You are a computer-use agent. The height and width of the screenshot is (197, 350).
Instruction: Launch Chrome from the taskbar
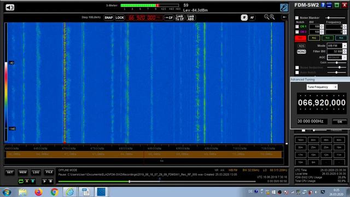coord(54,192)
